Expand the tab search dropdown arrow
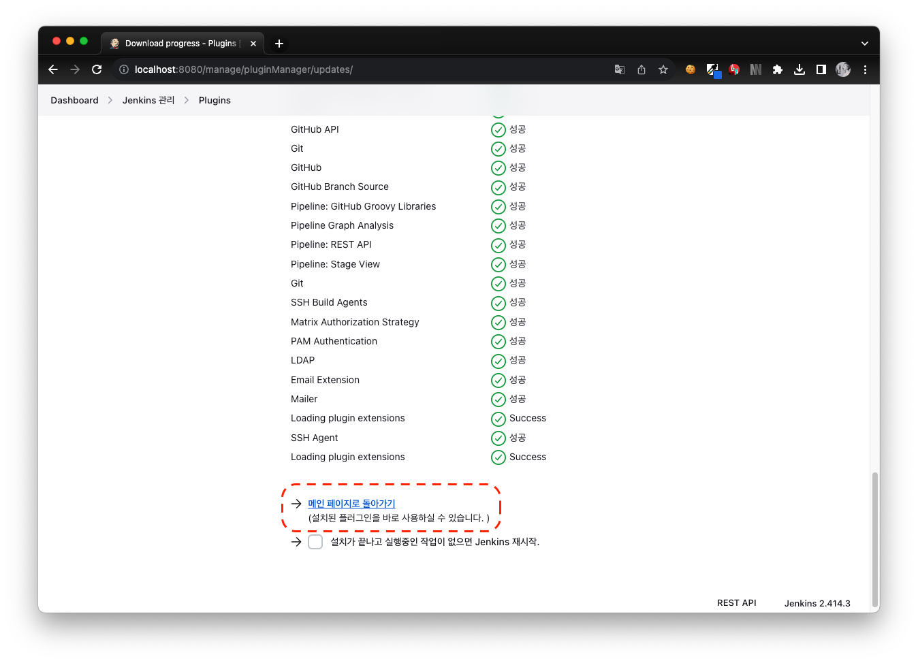Image resolution: width=918 pixels, height=663 pixels. coord(865,44)
